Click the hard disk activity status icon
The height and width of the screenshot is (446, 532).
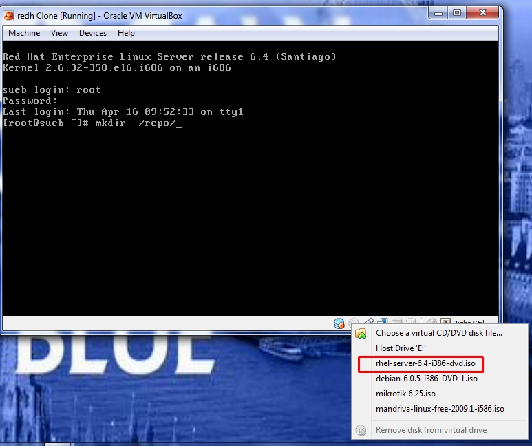[x=339, y=323]
